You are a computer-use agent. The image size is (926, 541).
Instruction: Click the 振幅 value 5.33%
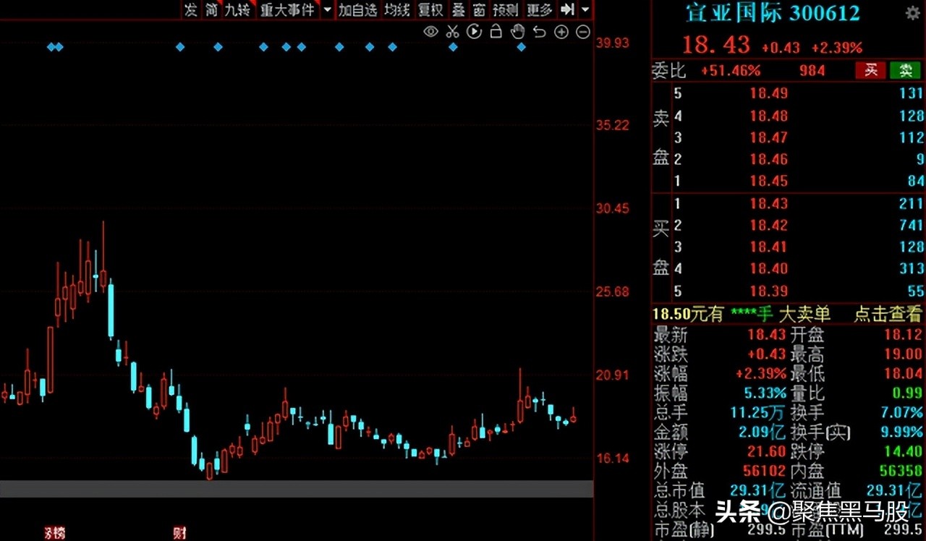[765, 393]
